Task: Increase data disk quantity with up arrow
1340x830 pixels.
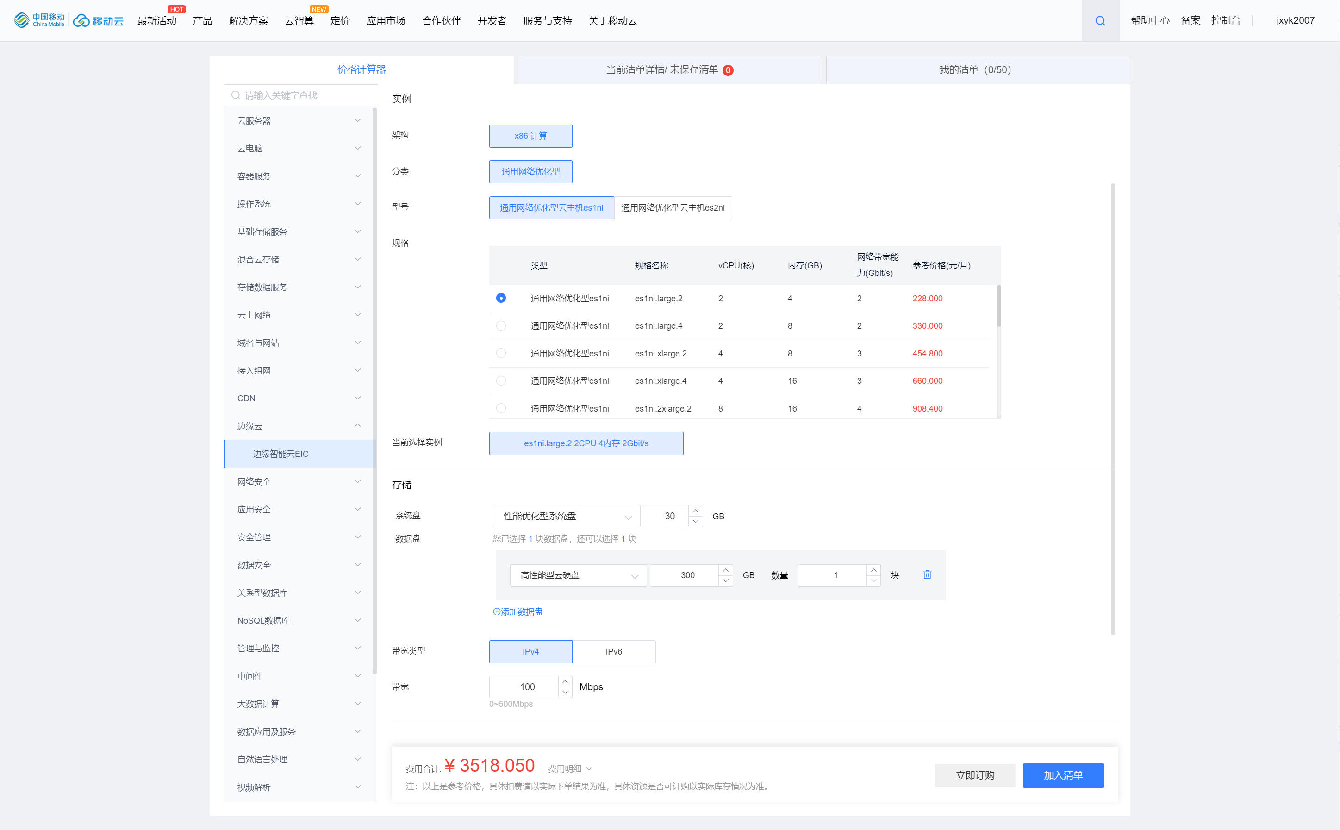Action: tap(873, 570)
